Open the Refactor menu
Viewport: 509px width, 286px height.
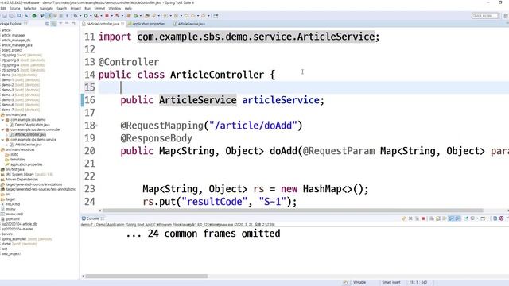click(30, 9)
